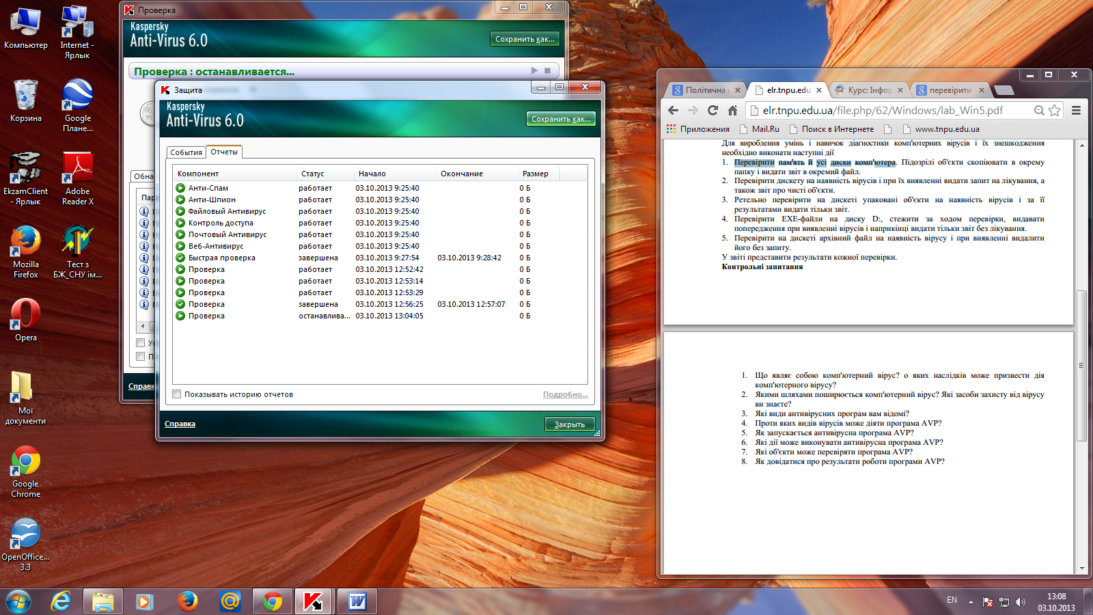This screenshot has width=1093, height=615.
Task: Open the Компьютер desktop icon
Action: click(x=25, y=29)
